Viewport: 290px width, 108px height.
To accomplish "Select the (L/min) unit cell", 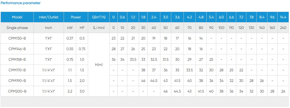I will pyautogui.click(x=99, y=28).
